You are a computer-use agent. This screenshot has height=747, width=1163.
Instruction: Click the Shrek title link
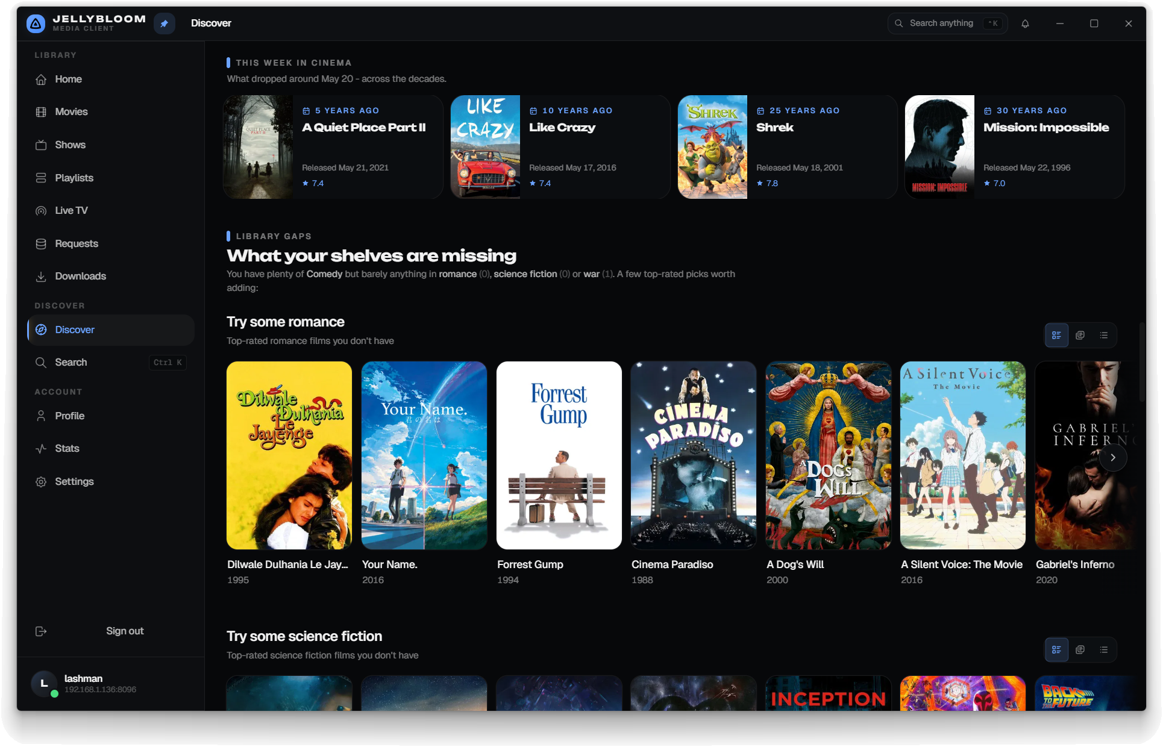click(775, 127)
